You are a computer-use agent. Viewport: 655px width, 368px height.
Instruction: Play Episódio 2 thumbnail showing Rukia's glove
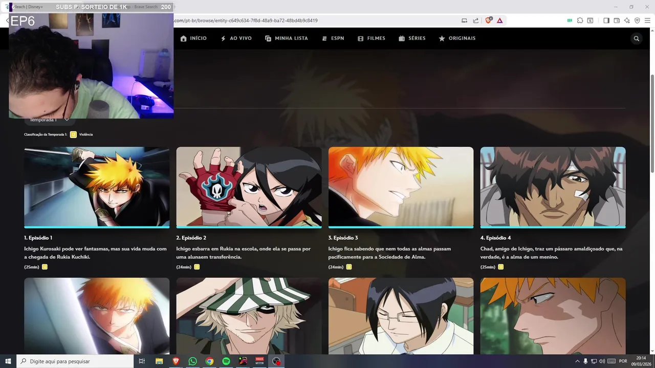249,187
